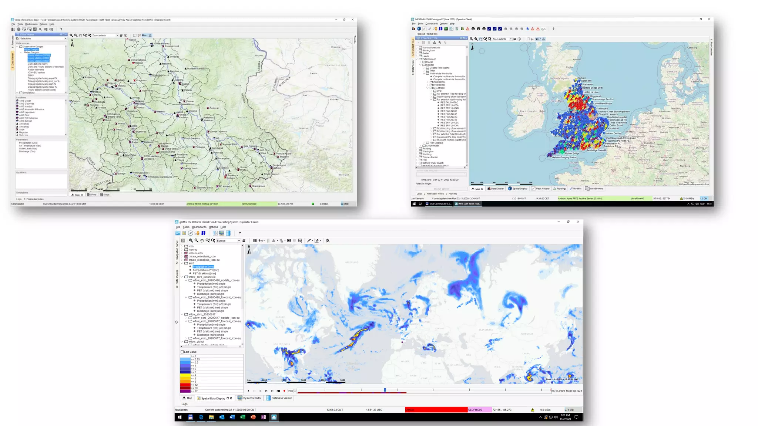This screenshot has width=758, height=426.
Task: Toggle the icon-eu-eps crossed checkbox
Action: pyautogui.click(x=186, y=253)
